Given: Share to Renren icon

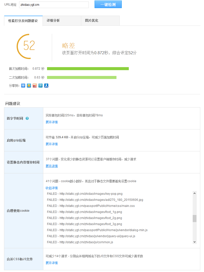Looking at the screenshot, I should pos(46,86).
